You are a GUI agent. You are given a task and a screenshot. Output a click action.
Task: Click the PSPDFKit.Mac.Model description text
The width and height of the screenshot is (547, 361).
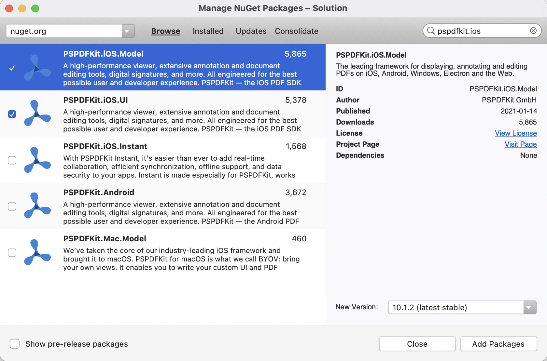click(181, 259)
